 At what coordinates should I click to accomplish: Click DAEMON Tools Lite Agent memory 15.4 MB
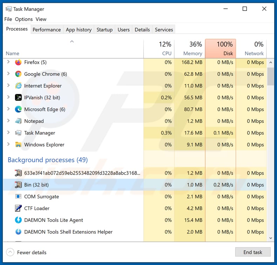coord(193,220)
